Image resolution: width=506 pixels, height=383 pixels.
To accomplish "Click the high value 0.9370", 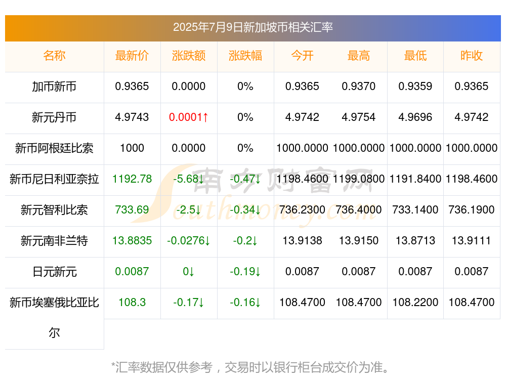I will pyautogui.click(x=359, y=87).
